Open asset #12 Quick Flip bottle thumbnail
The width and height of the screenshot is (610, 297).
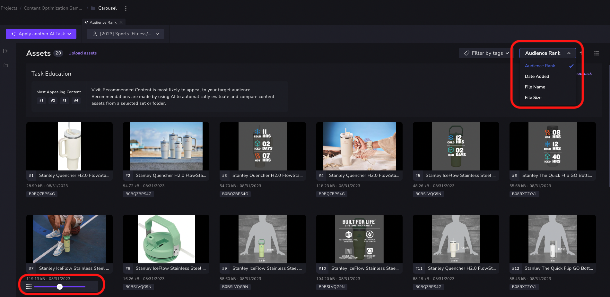[x=553, y=239]
